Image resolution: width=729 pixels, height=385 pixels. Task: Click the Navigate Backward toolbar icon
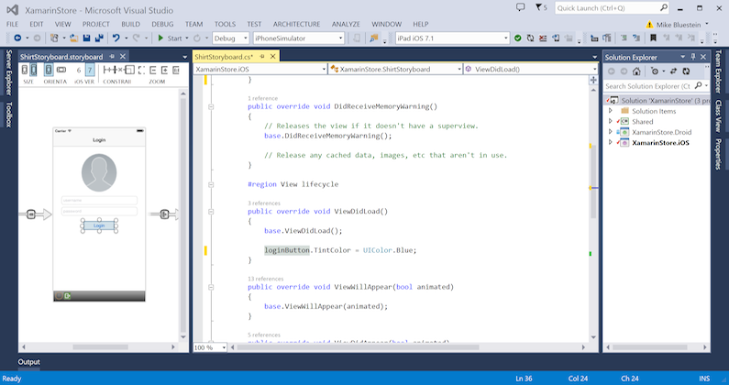[17, 38]
